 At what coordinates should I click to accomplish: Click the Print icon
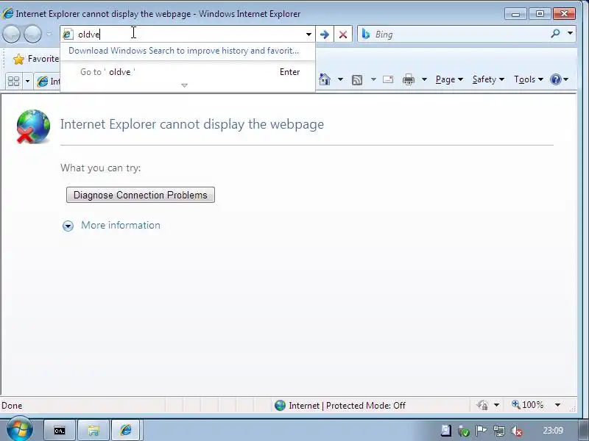409,79
